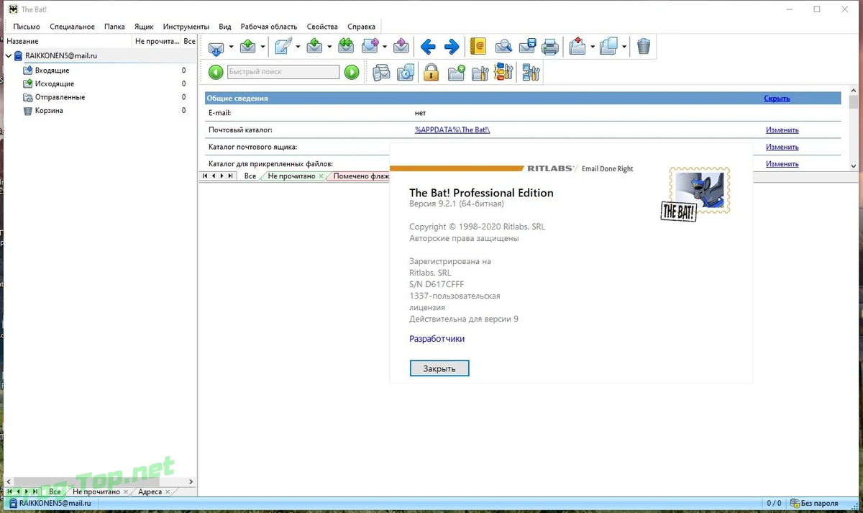Open the Рабочая область menu
Screen dimensions: 863x513
click(269, 27)
